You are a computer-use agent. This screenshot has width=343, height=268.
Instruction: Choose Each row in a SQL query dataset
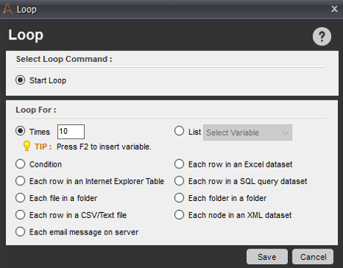(179, 181)
